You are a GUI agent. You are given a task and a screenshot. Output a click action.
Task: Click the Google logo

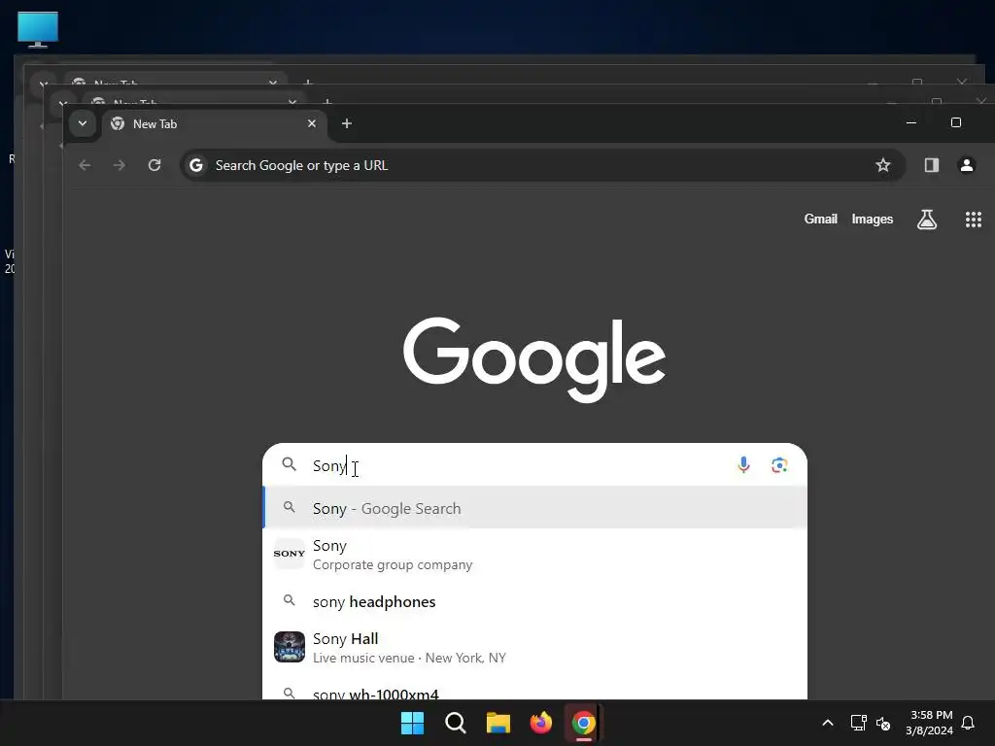534,359
